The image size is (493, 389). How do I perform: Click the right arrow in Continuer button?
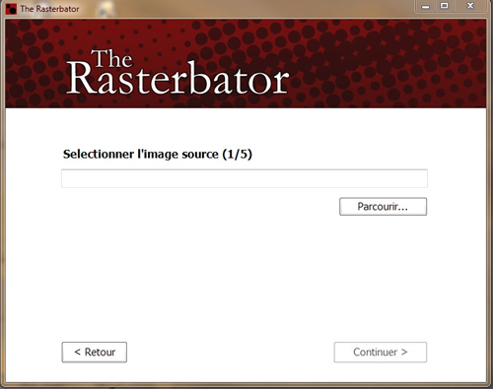[404, 353]
